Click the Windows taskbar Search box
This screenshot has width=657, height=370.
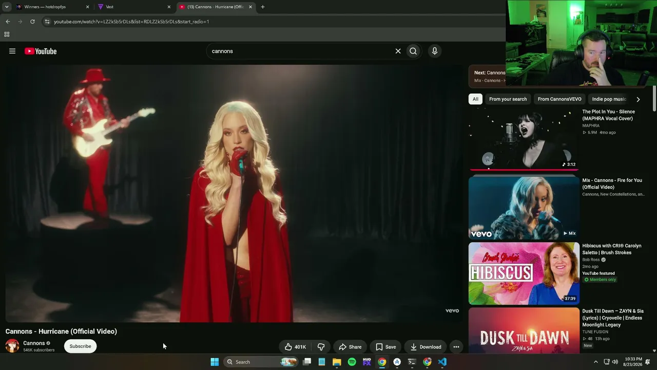point(262,362)
